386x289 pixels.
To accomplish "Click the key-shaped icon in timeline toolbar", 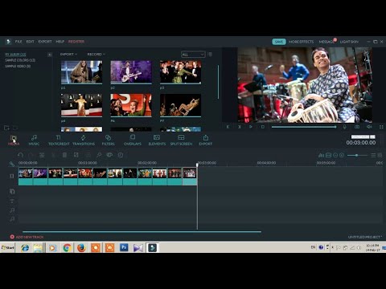I will pos(99,155).
